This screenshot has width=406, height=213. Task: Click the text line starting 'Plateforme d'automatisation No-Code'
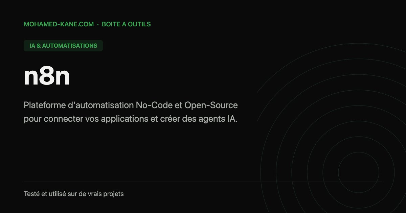pos(131,105)
